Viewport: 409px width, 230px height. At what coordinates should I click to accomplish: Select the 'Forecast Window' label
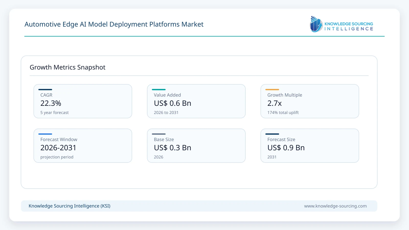[59, 140]
